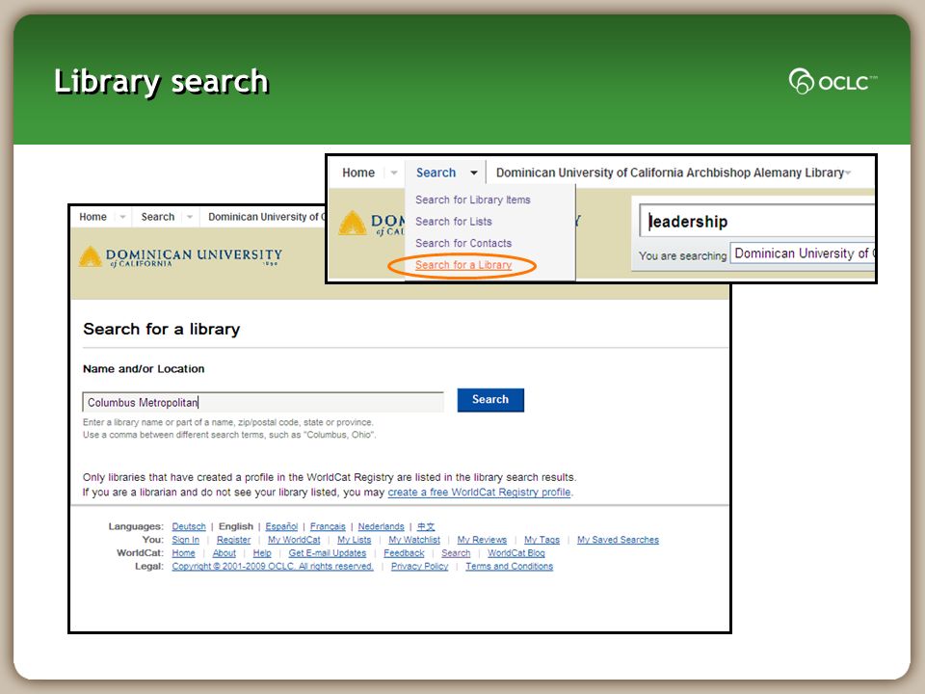Click the About footer link
Screen dimensions: 925x694
224,553
